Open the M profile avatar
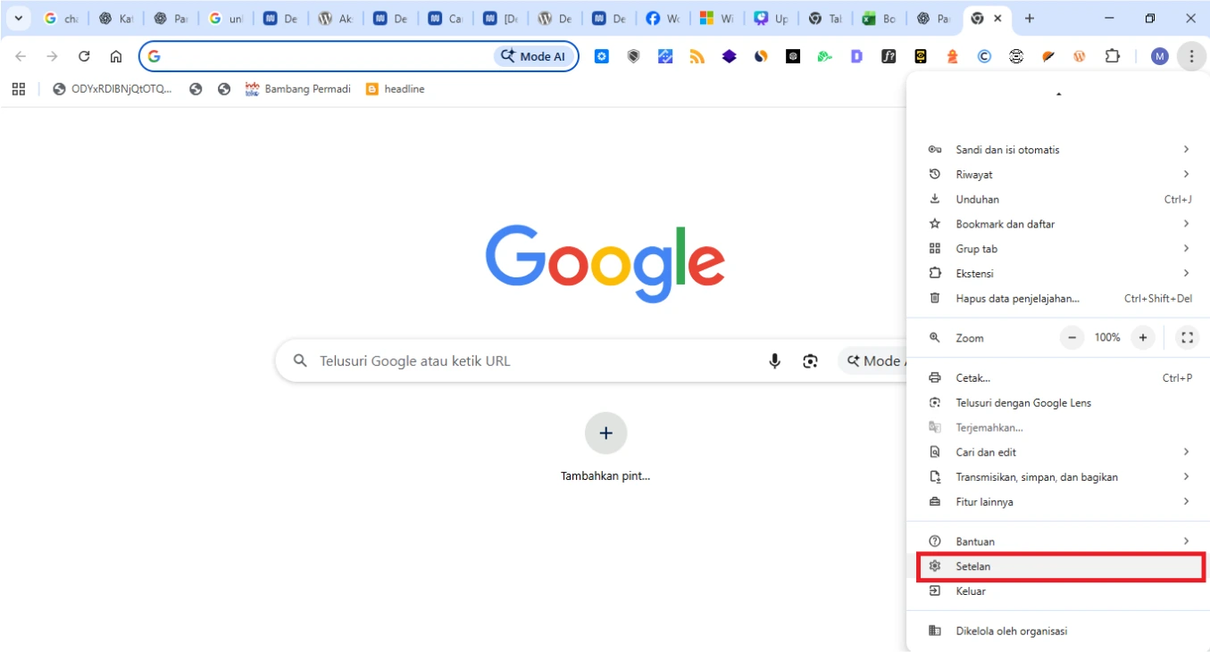1210x652 pixels. 1160,56
